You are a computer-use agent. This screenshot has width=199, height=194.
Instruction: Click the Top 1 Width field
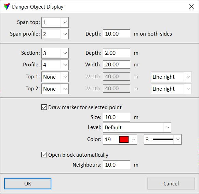[x=117, y=77]
